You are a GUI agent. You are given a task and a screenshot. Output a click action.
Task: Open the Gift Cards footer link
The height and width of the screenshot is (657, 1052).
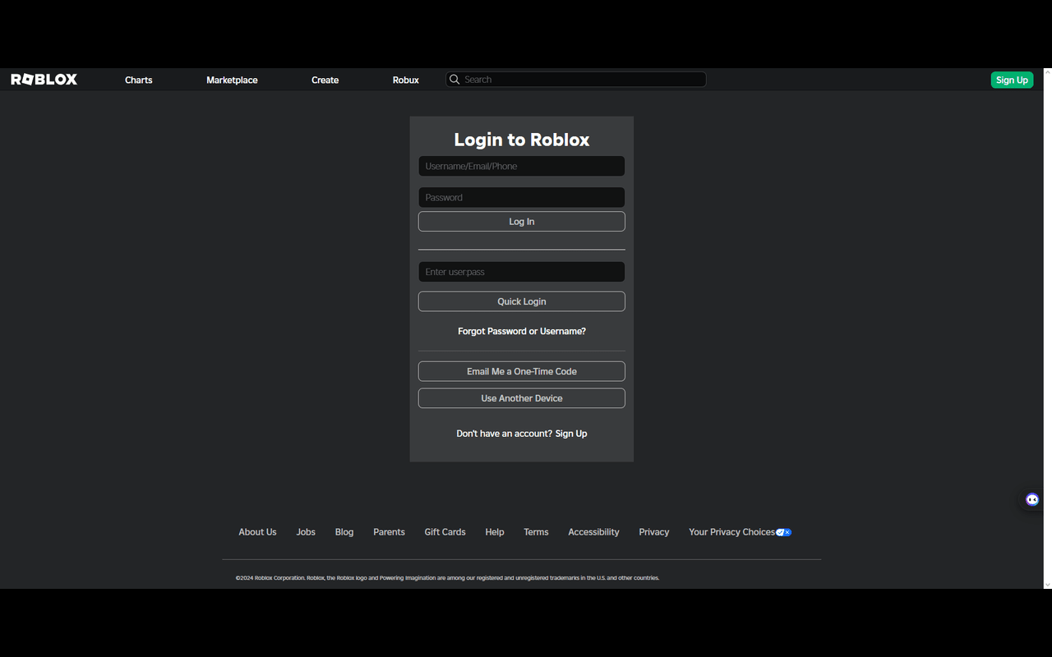pos(445,532)
